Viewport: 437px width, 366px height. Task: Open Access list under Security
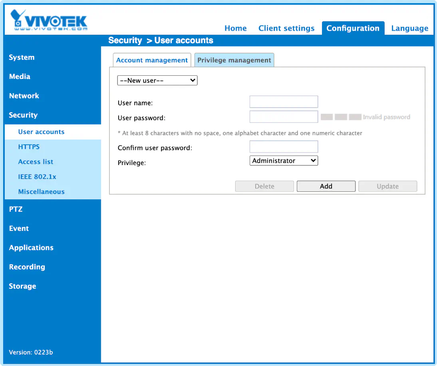point(36,162)
